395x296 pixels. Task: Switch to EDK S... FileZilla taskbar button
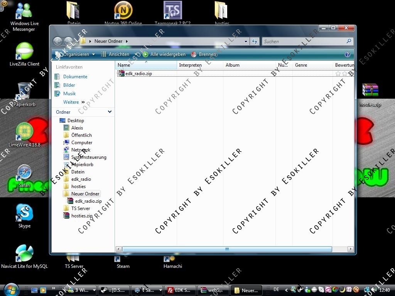point(180,290)
